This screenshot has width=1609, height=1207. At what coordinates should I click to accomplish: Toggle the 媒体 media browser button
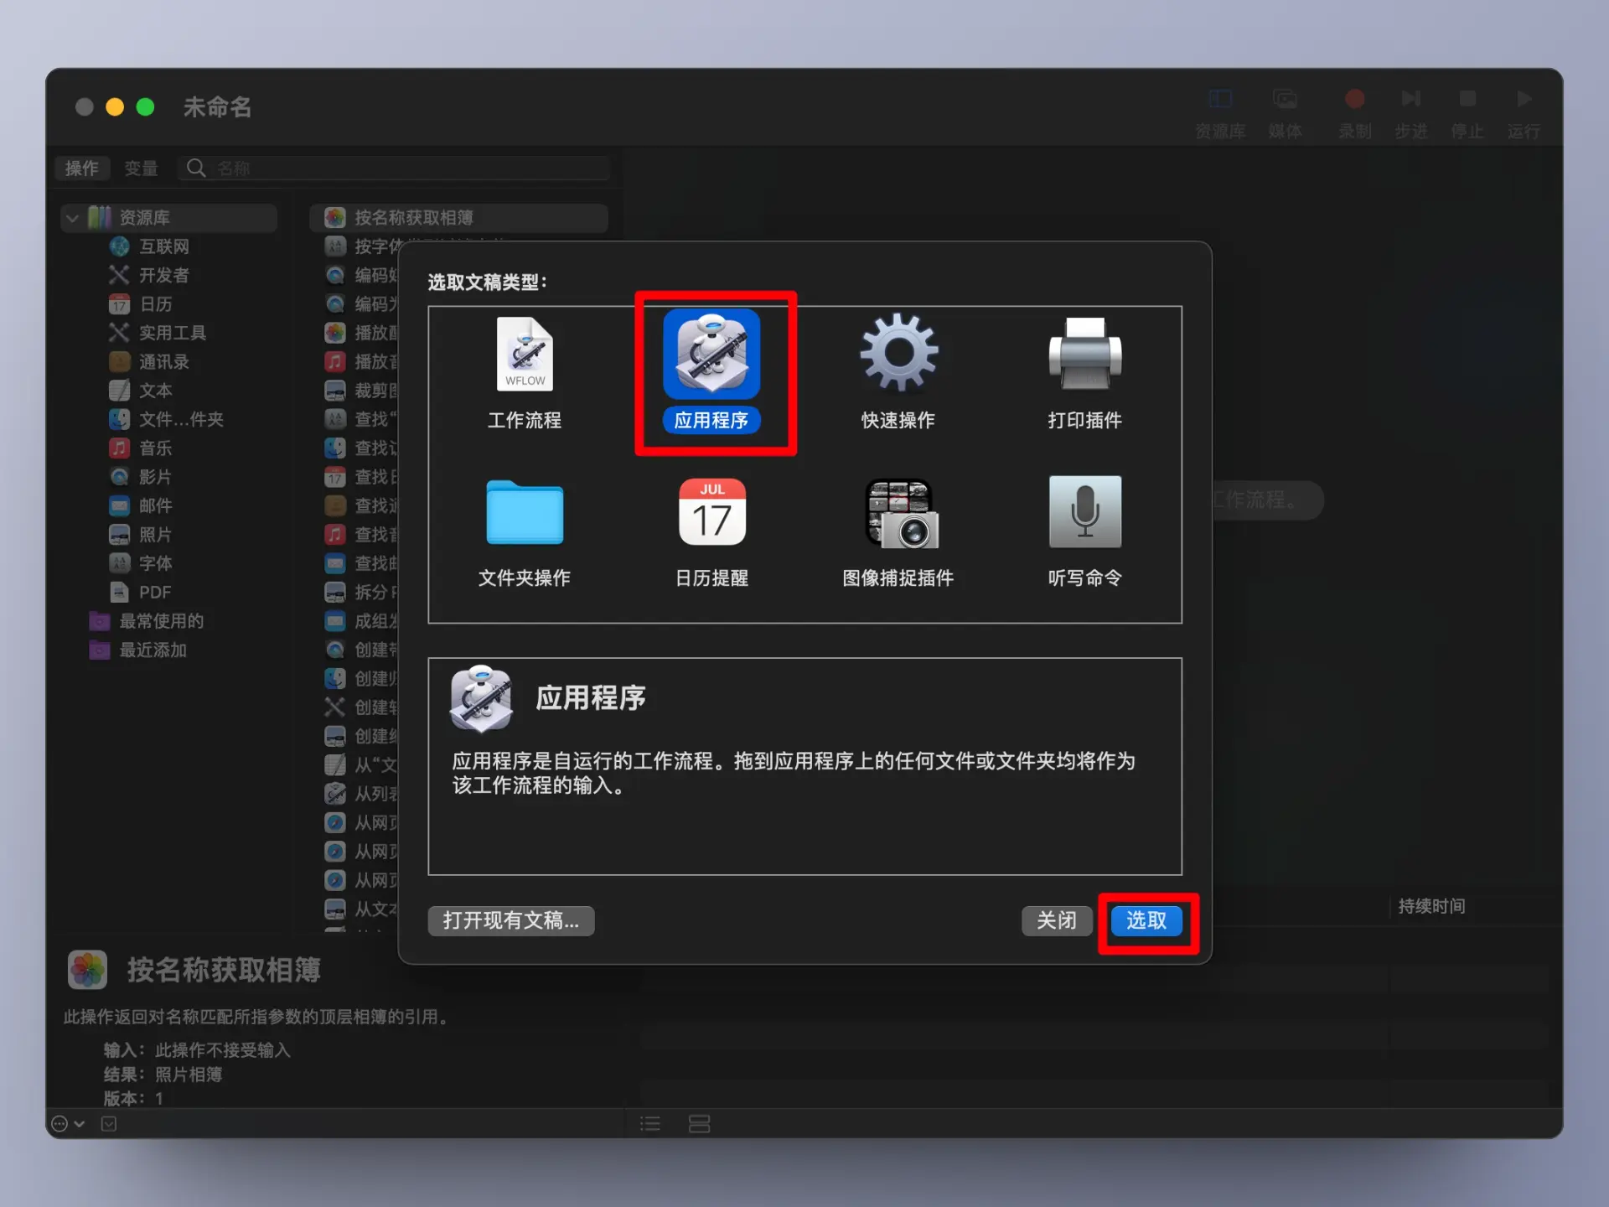click(x=1285, y=100)
